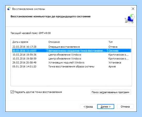Screen dimensions: 142x117
Task: Sort by the Тип column header
Action: coord(110,42)
